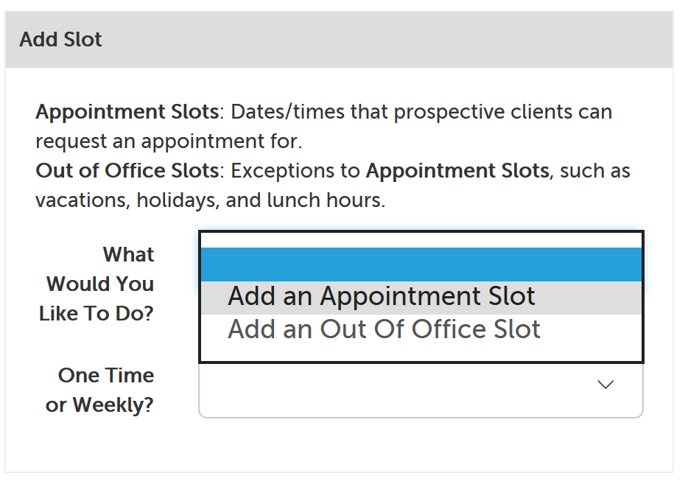Select the blank blue highlighted option

(421, 264)
